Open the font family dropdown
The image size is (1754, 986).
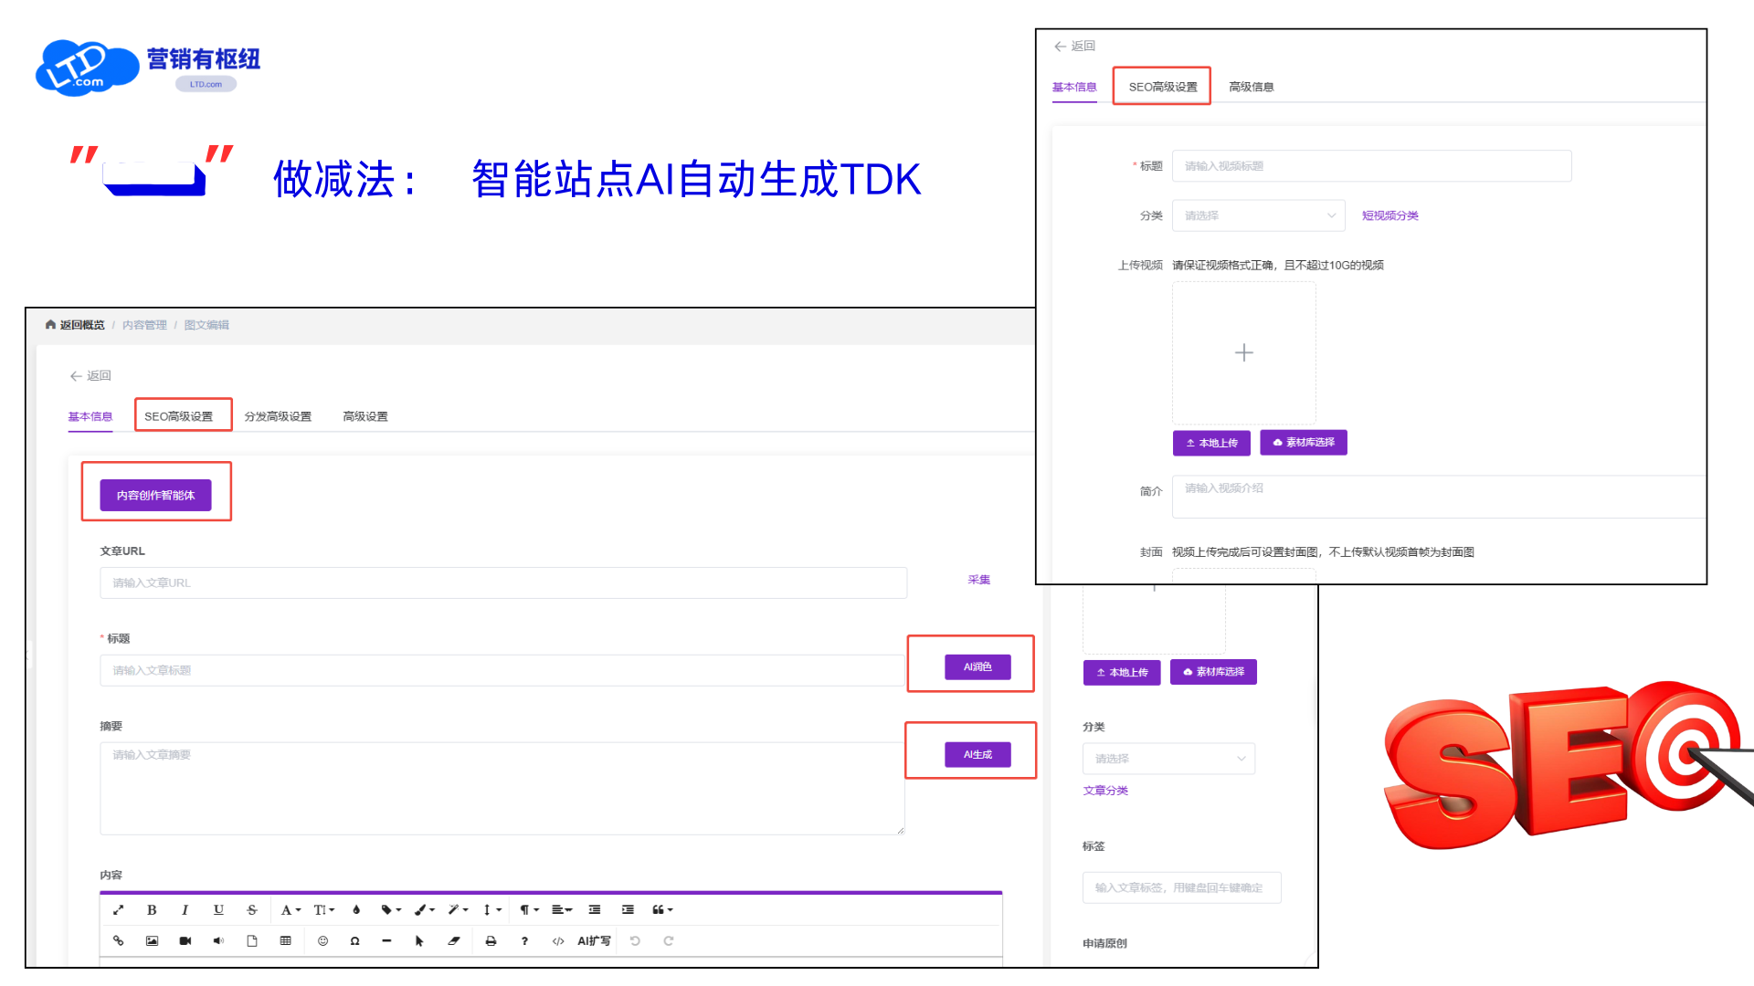pos(291,909)
